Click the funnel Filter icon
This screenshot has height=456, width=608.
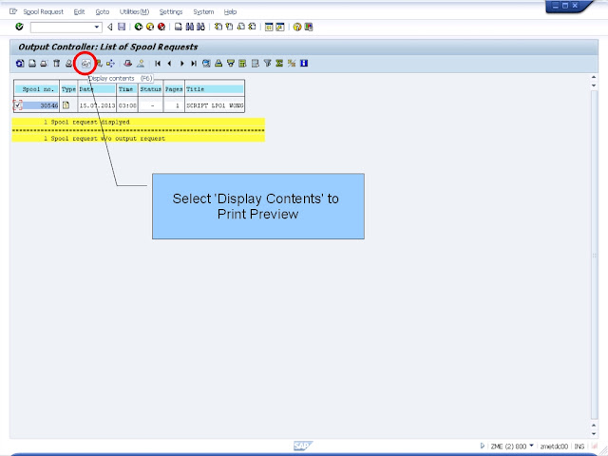tap(267, 64)
